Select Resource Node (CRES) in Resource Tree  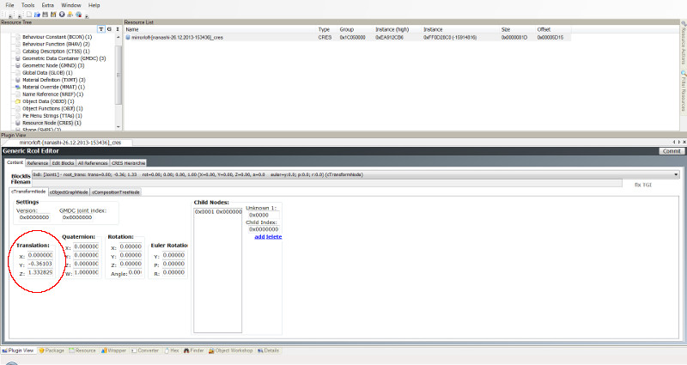52,123
